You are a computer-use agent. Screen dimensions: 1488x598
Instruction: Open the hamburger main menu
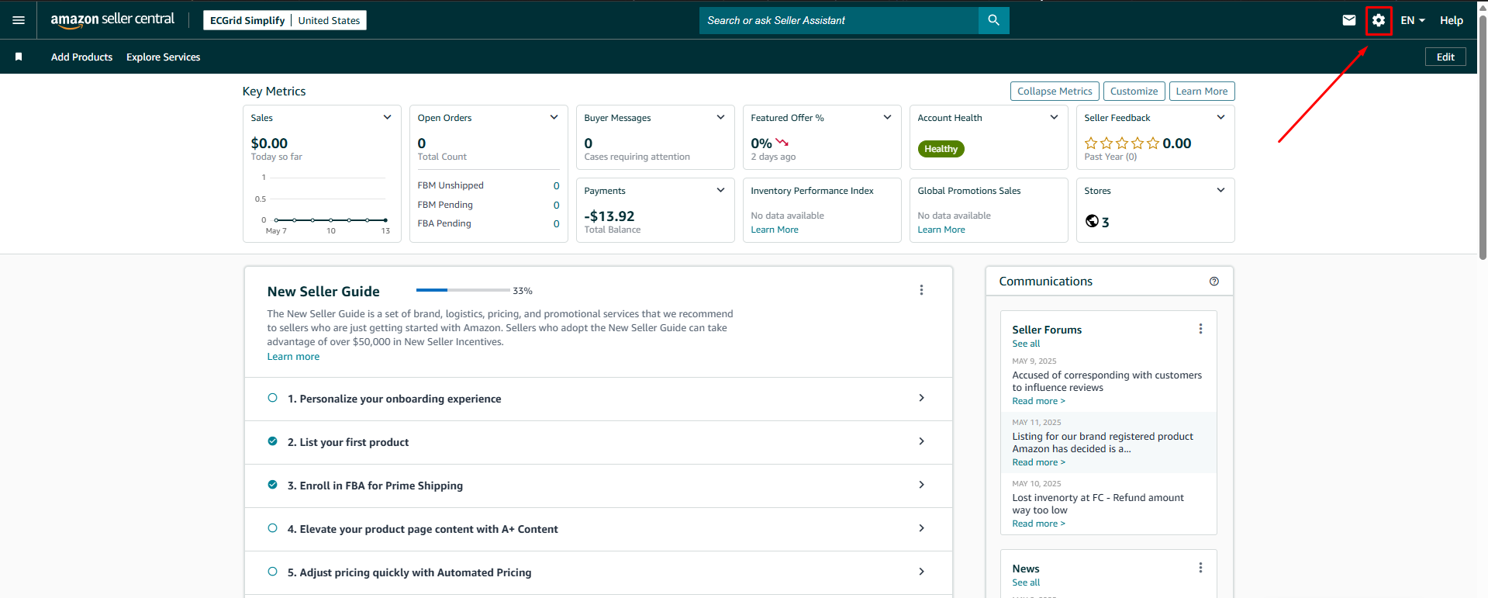pos(19,20)
